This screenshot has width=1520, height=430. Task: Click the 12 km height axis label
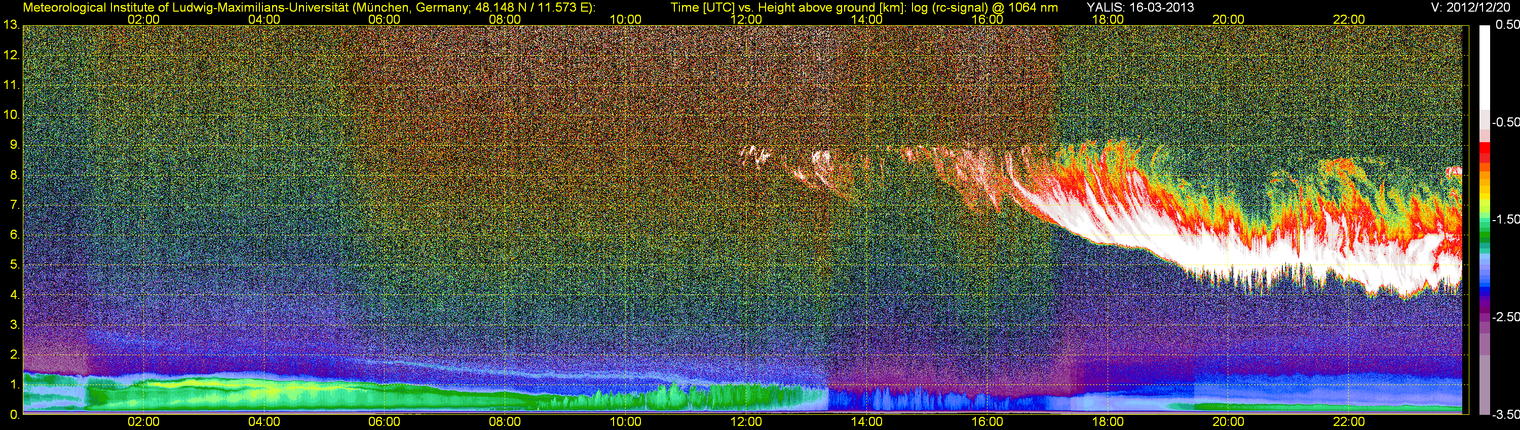point(11,55)
